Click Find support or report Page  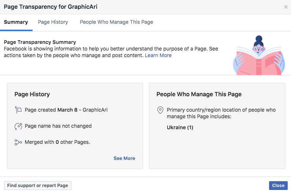[x=38, y=186]
